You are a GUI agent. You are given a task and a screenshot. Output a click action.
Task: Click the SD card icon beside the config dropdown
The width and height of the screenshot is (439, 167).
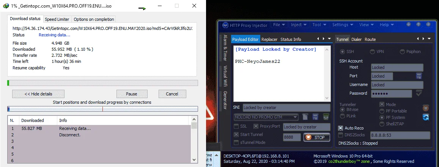pyautogui.click(x=305, y=117)
